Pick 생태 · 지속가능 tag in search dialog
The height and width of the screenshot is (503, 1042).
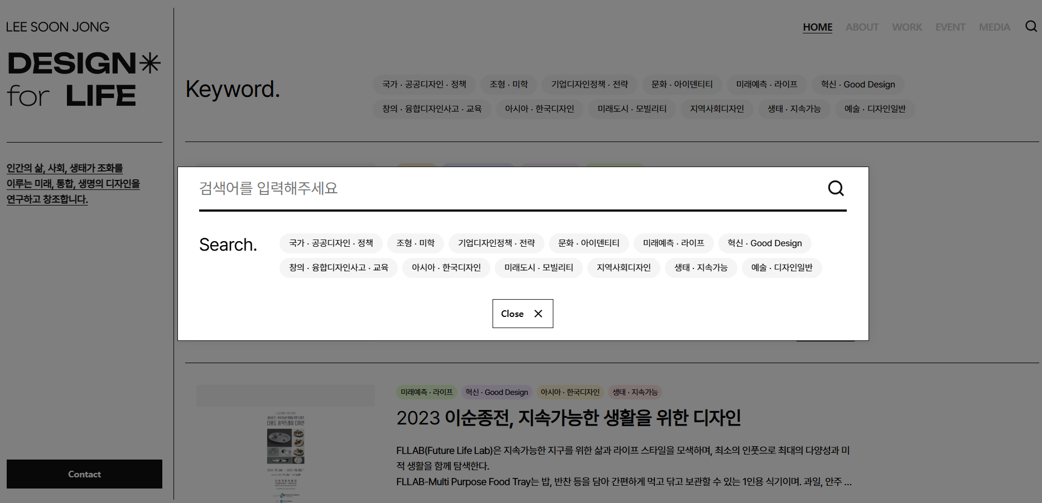701,268
